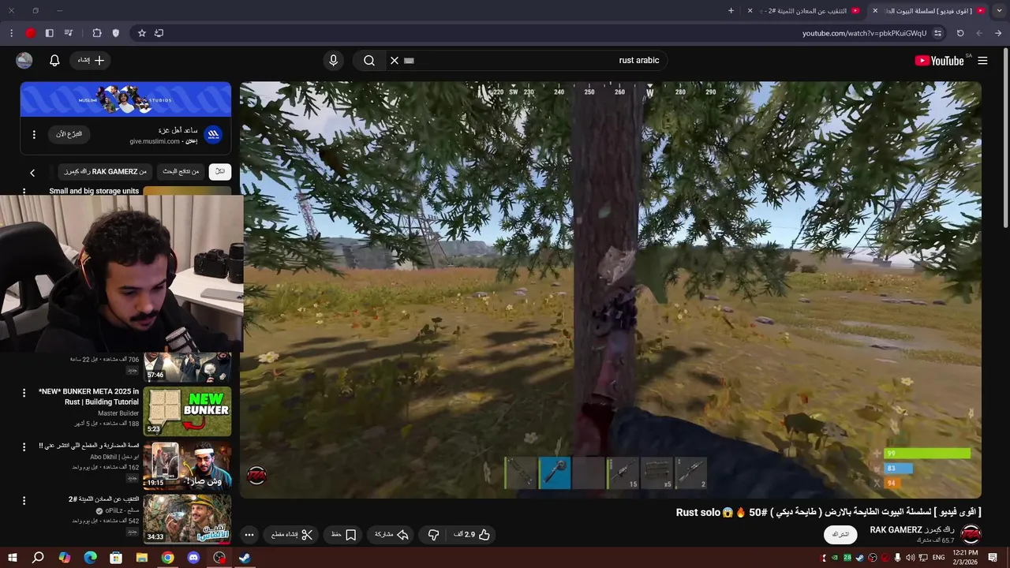Click the 'تبرّع الآن' ad button
Image resolution: width=1010 pixels, height=568 pixels.
coord(69,134)
